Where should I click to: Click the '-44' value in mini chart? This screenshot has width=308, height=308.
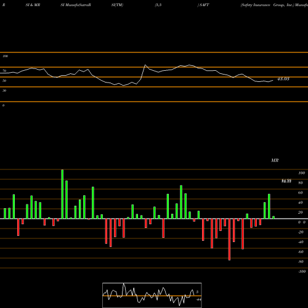(x=198, y=299)
